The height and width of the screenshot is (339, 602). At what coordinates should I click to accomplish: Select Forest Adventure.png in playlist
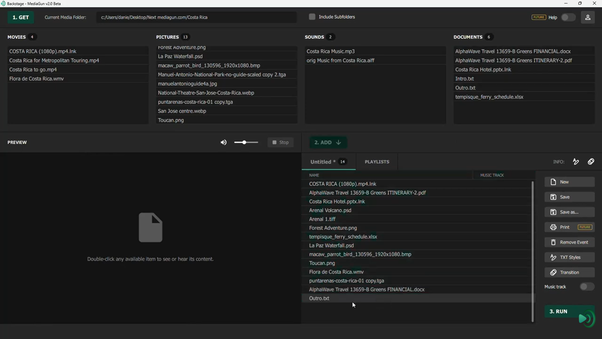416,228
